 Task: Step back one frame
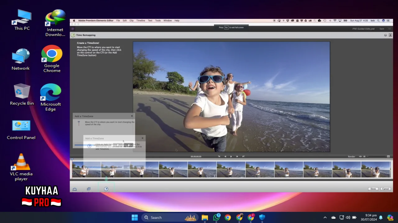click(225, 156)
